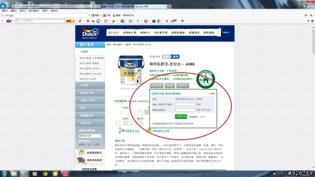The height and width of the screenshot is (177, 315).
Task: Select the 外牆漆 sidebar category
Action: [x=90, y=85]
